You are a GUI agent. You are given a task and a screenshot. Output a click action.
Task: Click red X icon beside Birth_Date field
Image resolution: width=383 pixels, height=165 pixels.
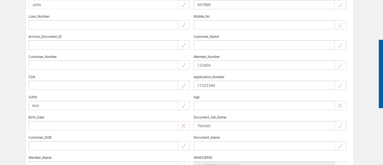pos(183,126)
